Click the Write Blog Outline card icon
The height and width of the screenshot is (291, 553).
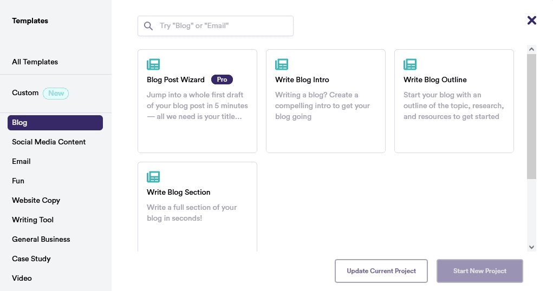click(410, 64)
